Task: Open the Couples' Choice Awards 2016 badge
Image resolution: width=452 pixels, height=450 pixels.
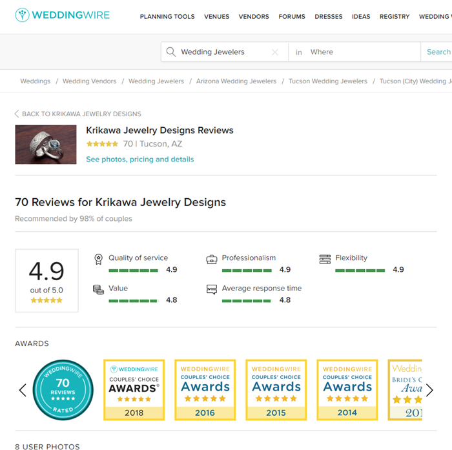Action: pos(205,390)
